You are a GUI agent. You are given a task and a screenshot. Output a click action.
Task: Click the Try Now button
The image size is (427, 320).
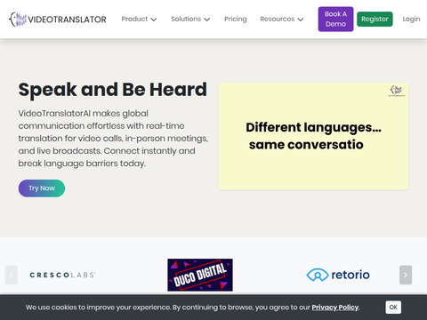pos(42,188)
